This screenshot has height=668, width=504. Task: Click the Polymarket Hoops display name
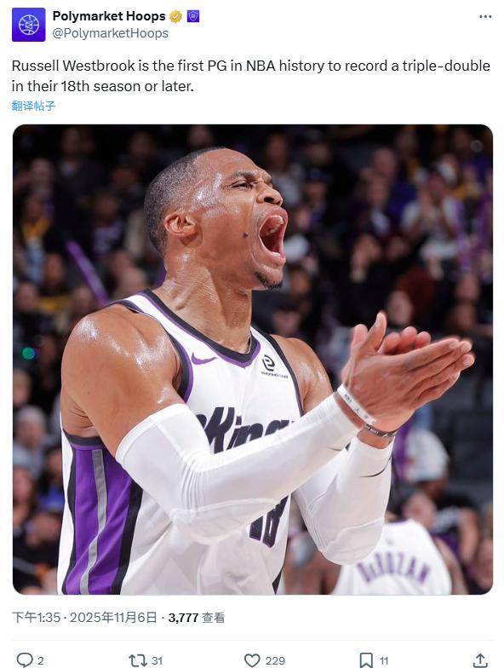109,16
